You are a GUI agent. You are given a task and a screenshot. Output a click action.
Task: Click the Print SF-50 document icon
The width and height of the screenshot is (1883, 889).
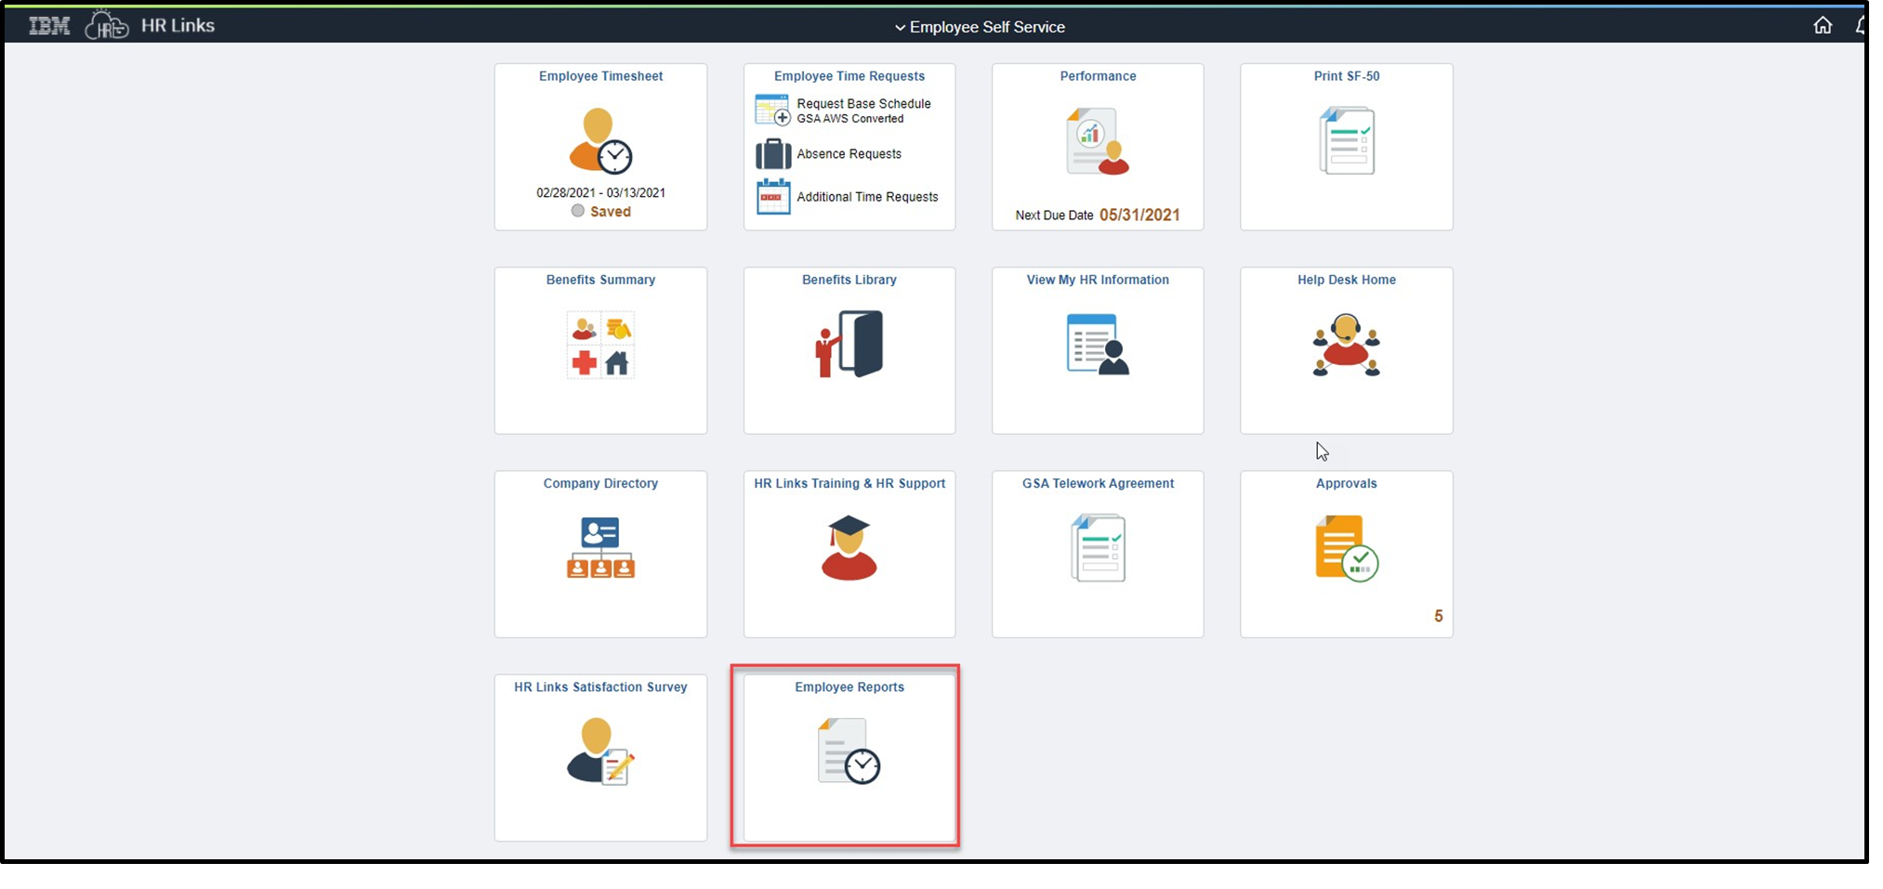[1346, 140]
